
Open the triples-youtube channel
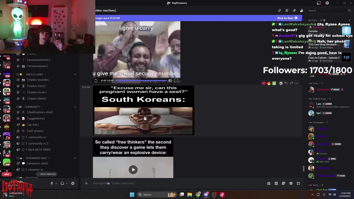pyautogui.click(x=38, y=80)
